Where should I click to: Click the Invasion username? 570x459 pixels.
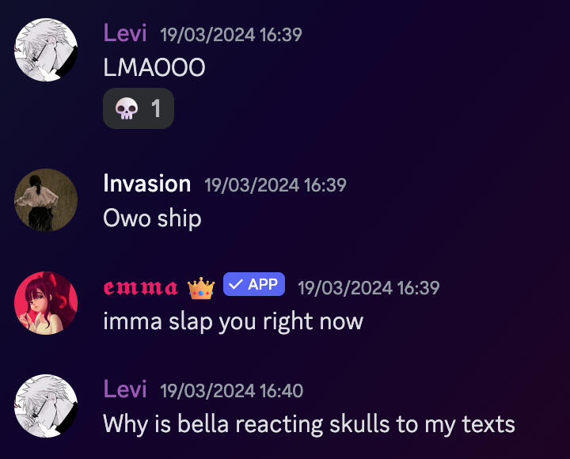coord(147,184)
